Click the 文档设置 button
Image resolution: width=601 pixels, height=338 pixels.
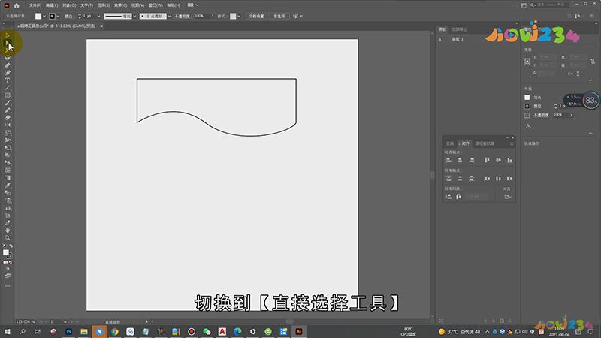[256, 16]
